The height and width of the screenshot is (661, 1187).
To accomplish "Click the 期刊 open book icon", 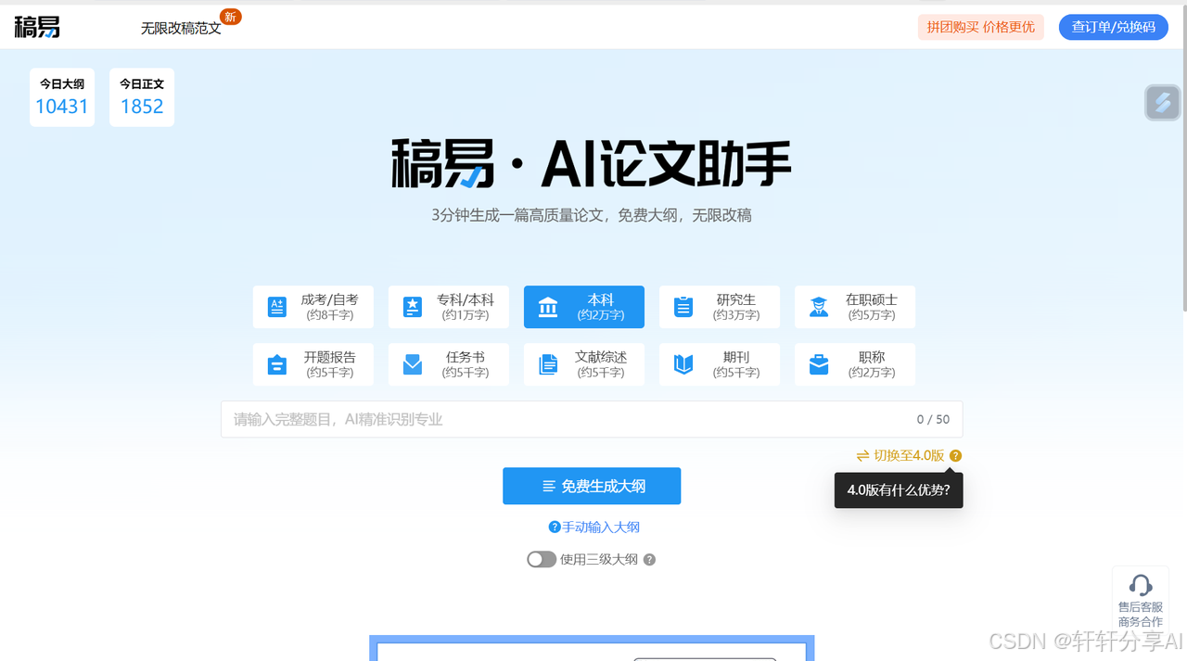I will pyautogui.click(x=683, y=365).
